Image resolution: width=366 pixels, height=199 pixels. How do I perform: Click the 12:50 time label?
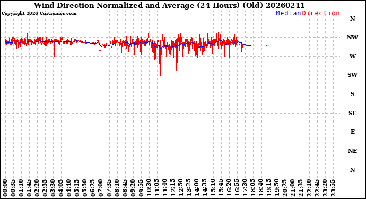click(x=180, y=188)
